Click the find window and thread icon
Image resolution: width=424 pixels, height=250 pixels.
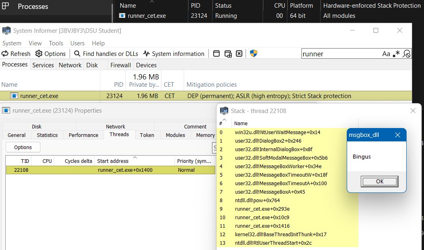228,53
